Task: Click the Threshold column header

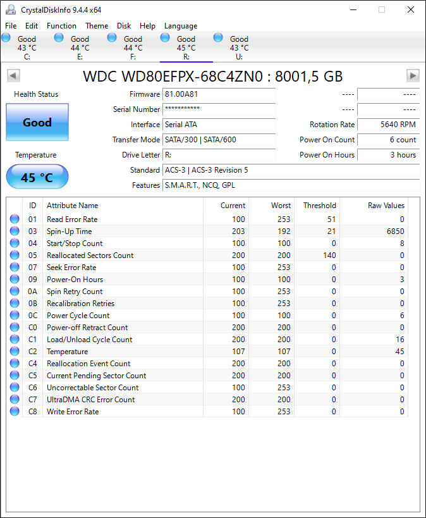Action: (x=317, y=206)
